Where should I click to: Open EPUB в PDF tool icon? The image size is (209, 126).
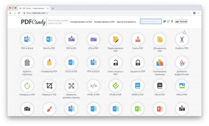coord(115,86)
